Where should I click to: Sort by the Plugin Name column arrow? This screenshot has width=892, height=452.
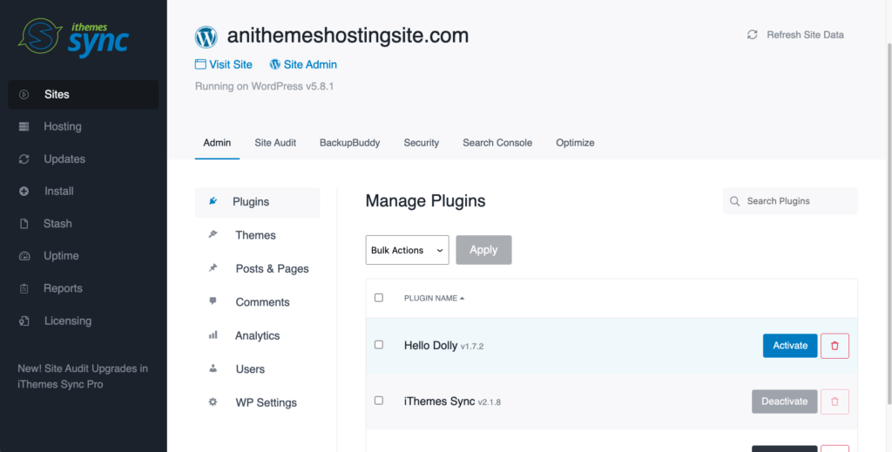[x=463, y=299]
